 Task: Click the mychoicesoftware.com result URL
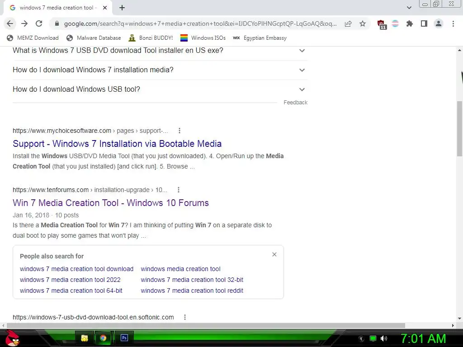tap(90, 131)
